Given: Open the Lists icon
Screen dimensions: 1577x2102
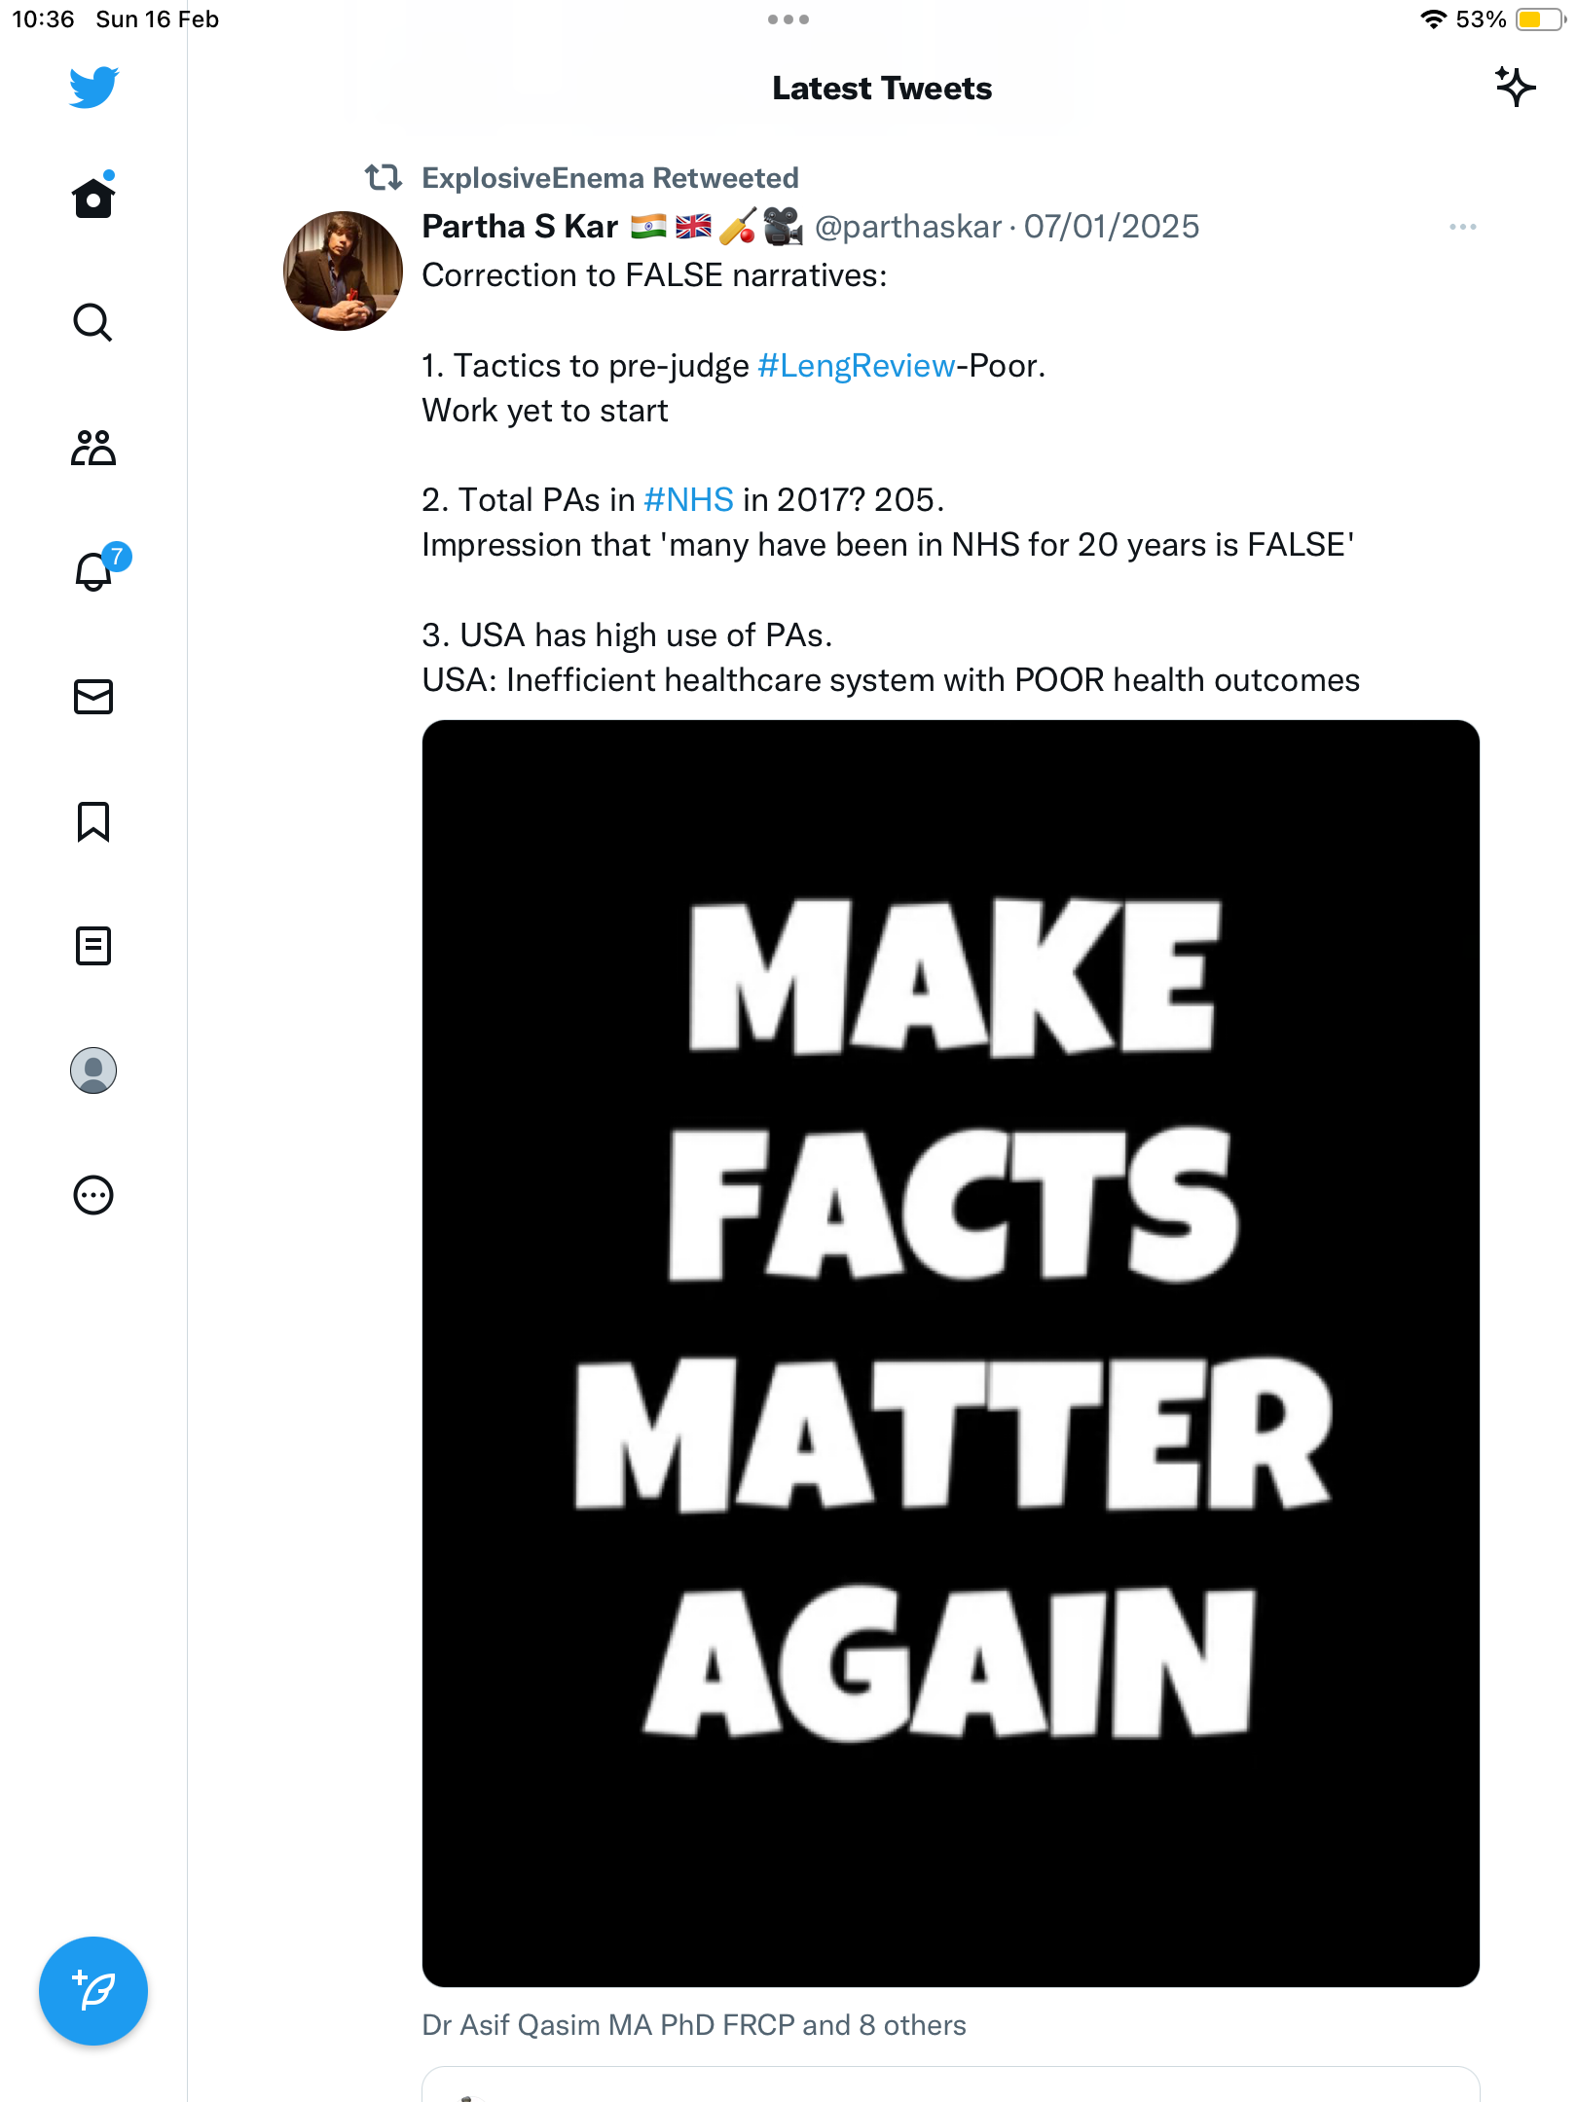Looking at the screenshot, I should [x=93, y=946].
